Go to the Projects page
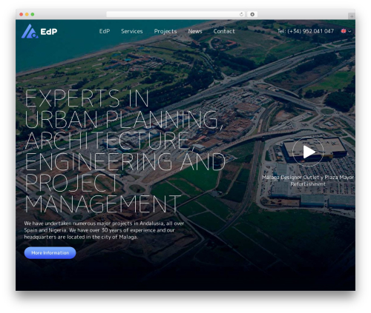This screenshot has height=313, width=371. 165,31
